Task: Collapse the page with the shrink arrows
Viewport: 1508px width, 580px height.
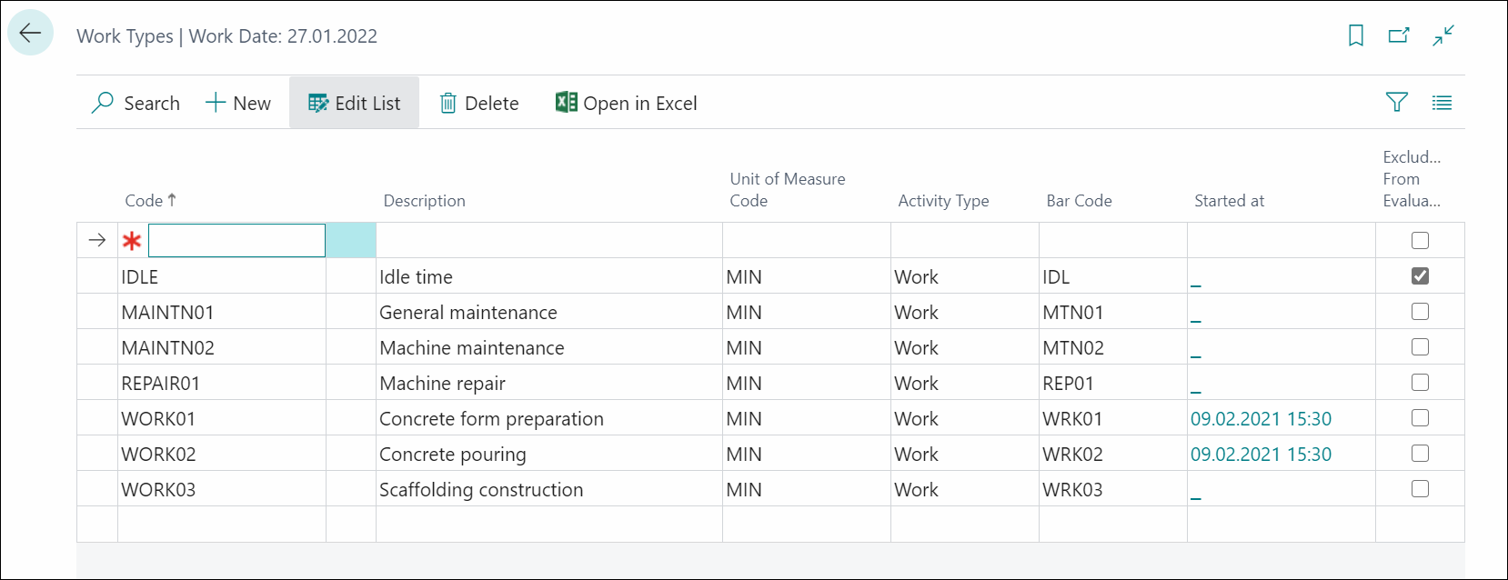Action: (x=1443, y=35)
